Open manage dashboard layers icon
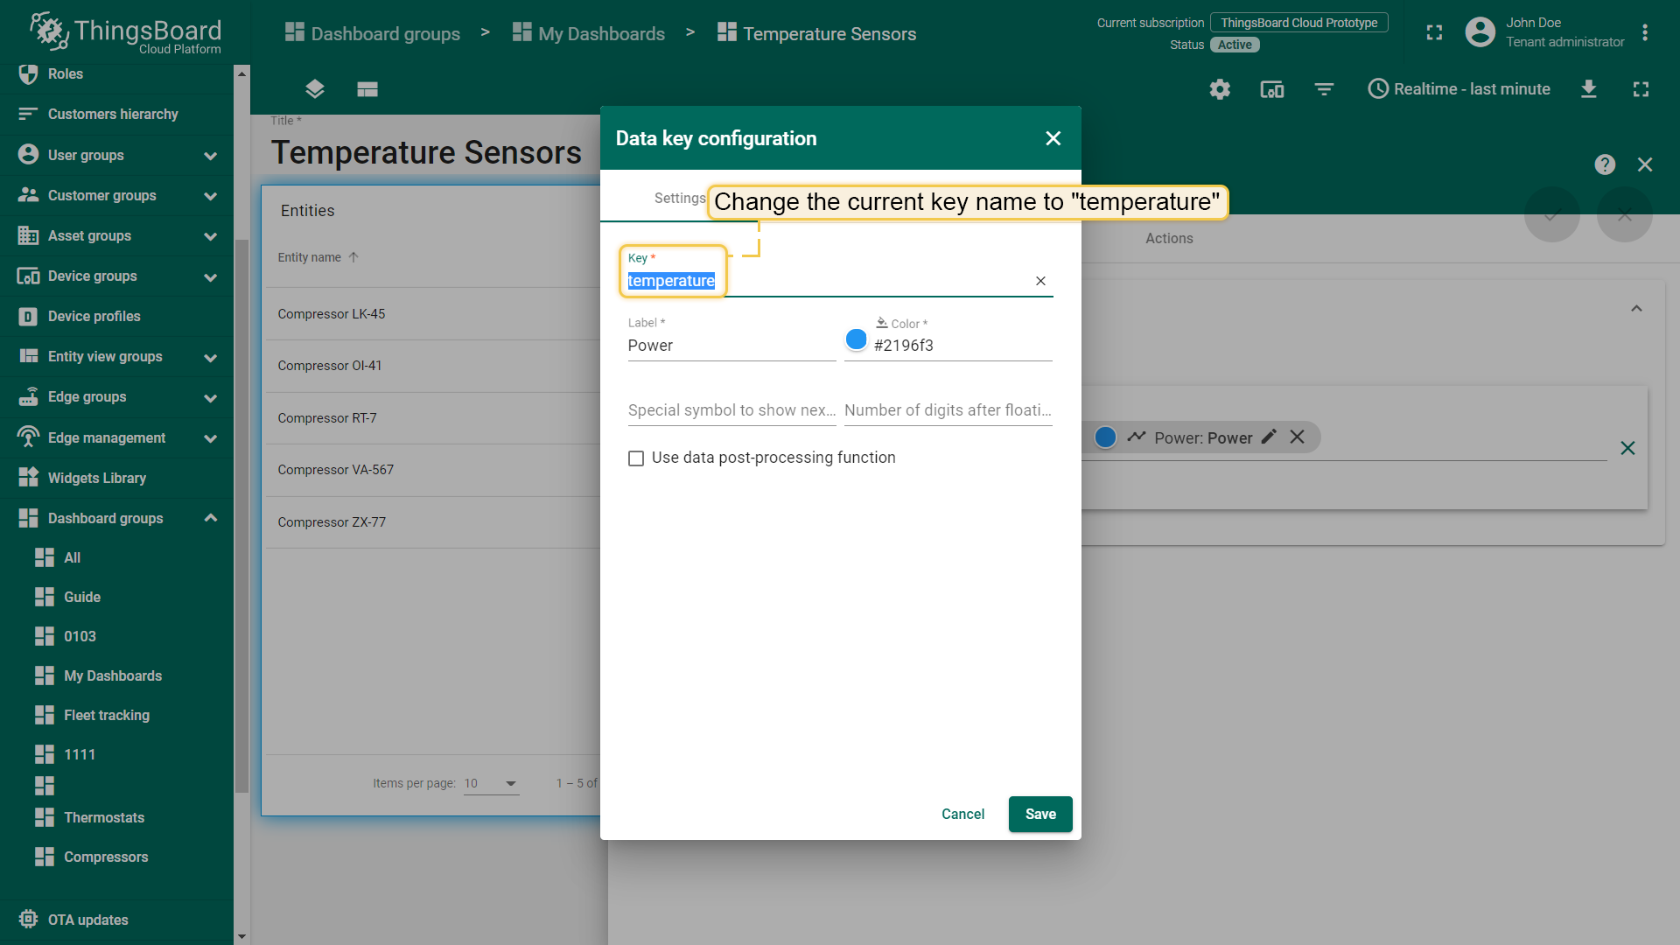This screenshot has width=1680, height=945. [x=315, y=89]
